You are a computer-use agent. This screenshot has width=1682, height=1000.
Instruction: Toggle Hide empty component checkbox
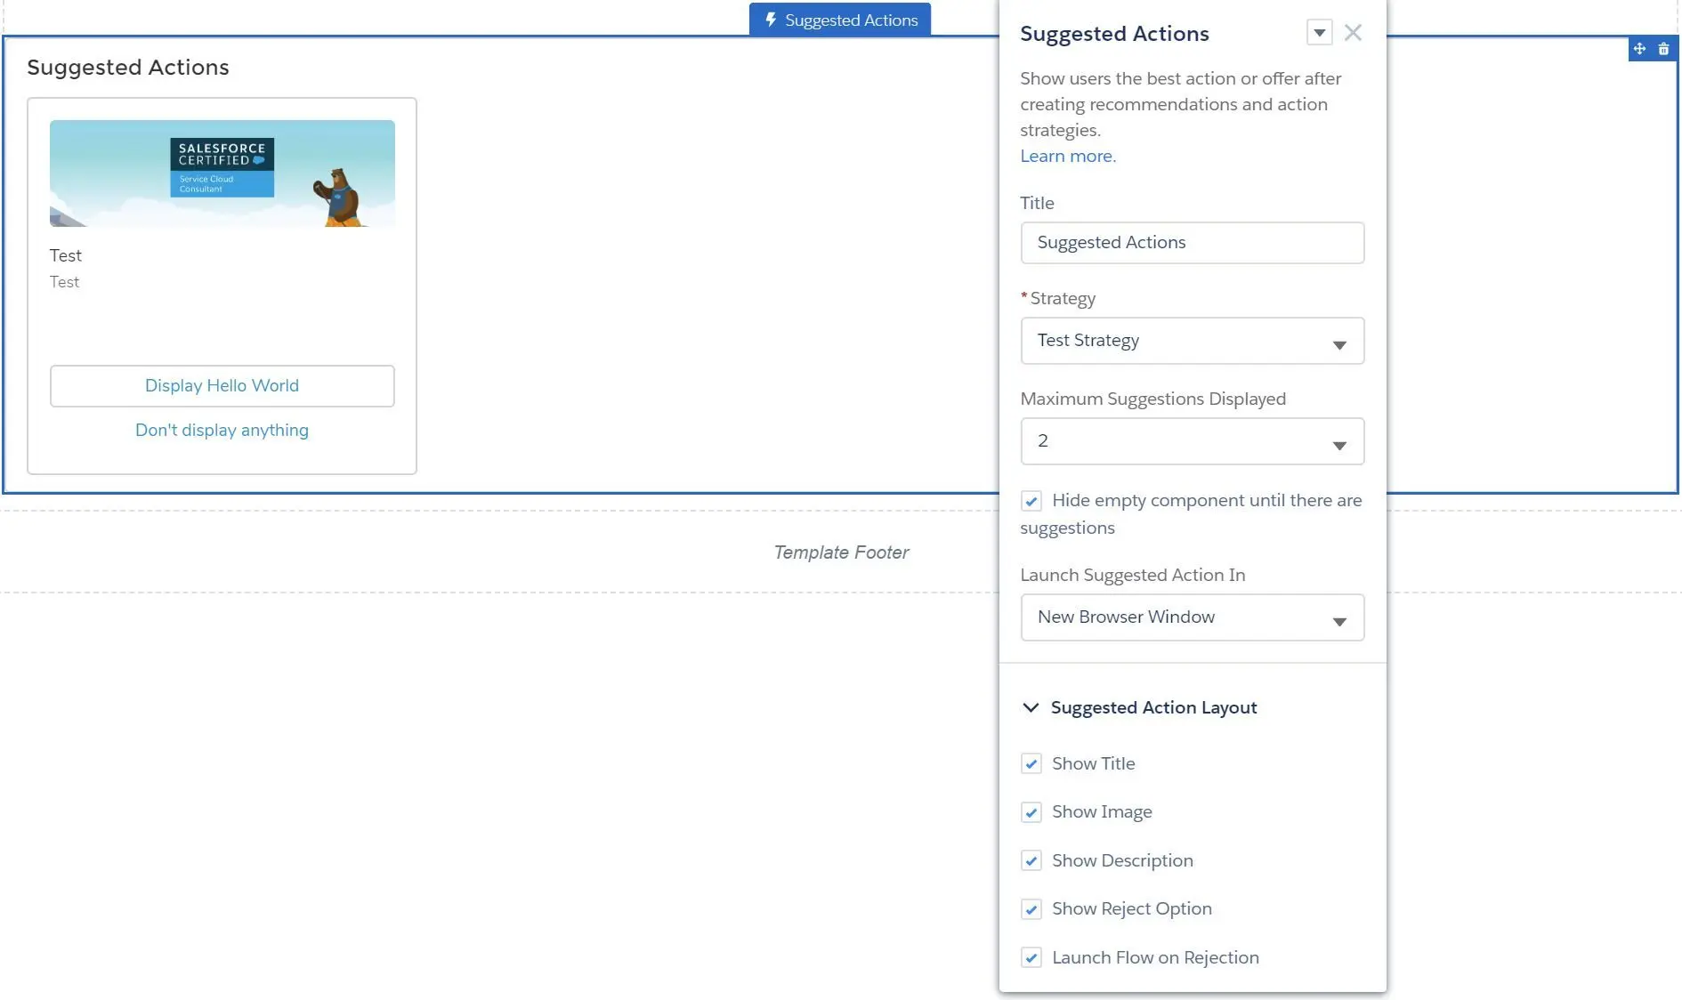1031,501
